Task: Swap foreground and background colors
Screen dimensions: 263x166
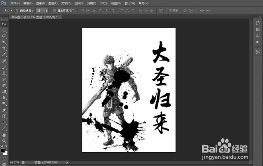Action: click(6, 146)
